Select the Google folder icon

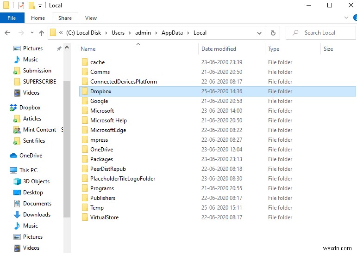point(85,101)
